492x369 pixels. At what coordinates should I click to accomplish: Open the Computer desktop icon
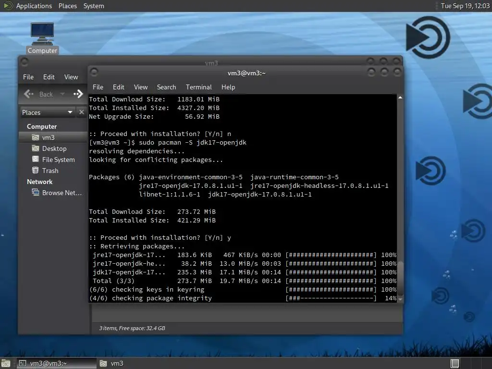click(42, 37)
